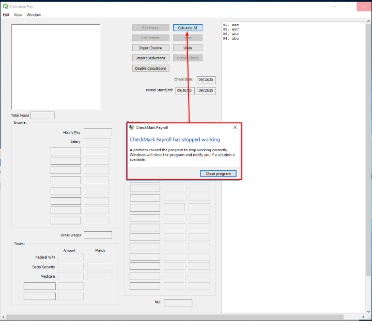372x321 pixels.
Task: Click the Social Security match field
Action: pos(100,267)
